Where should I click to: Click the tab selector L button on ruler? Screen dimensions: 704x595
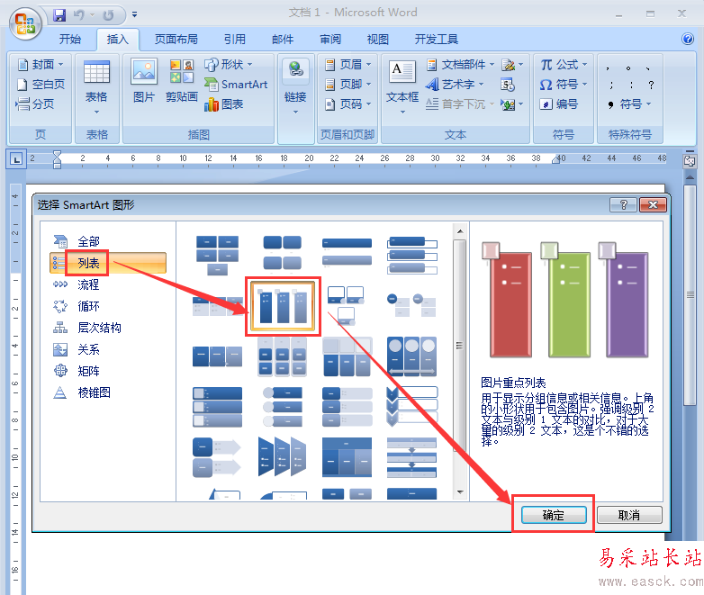(x=16, y=159)
